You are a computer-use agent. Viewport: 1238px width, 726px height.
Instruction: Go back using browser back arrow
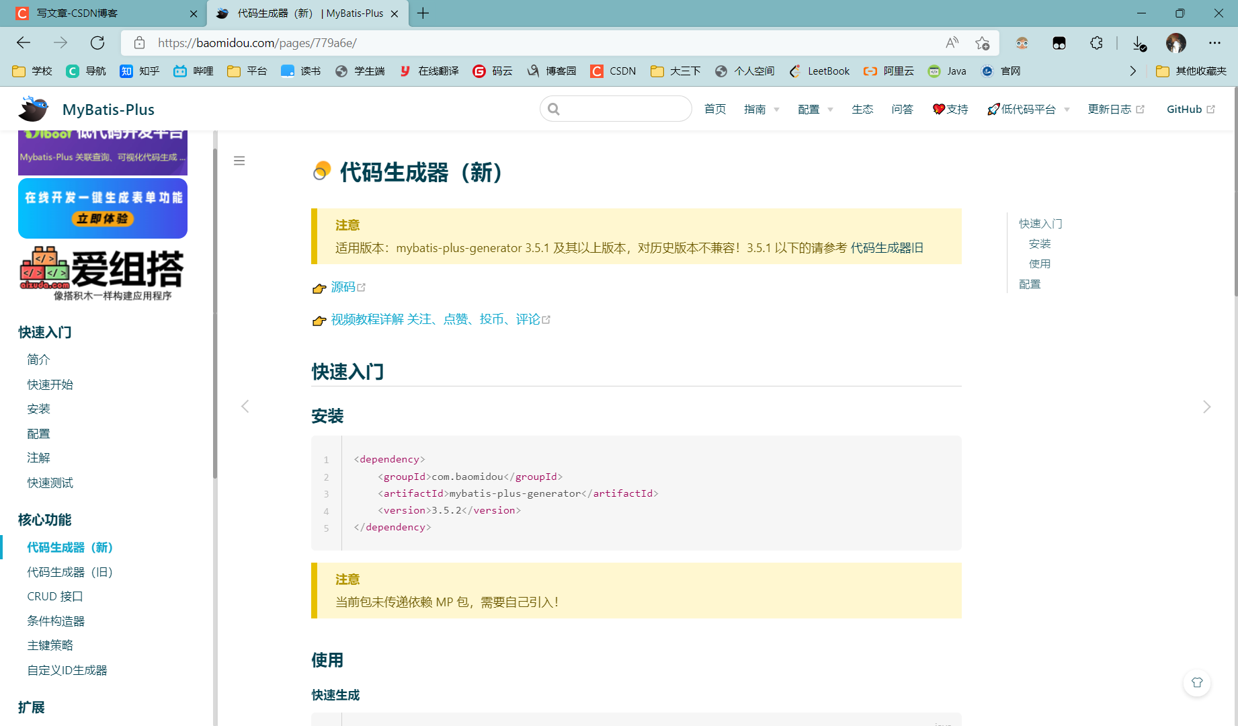tap(24, 43)
